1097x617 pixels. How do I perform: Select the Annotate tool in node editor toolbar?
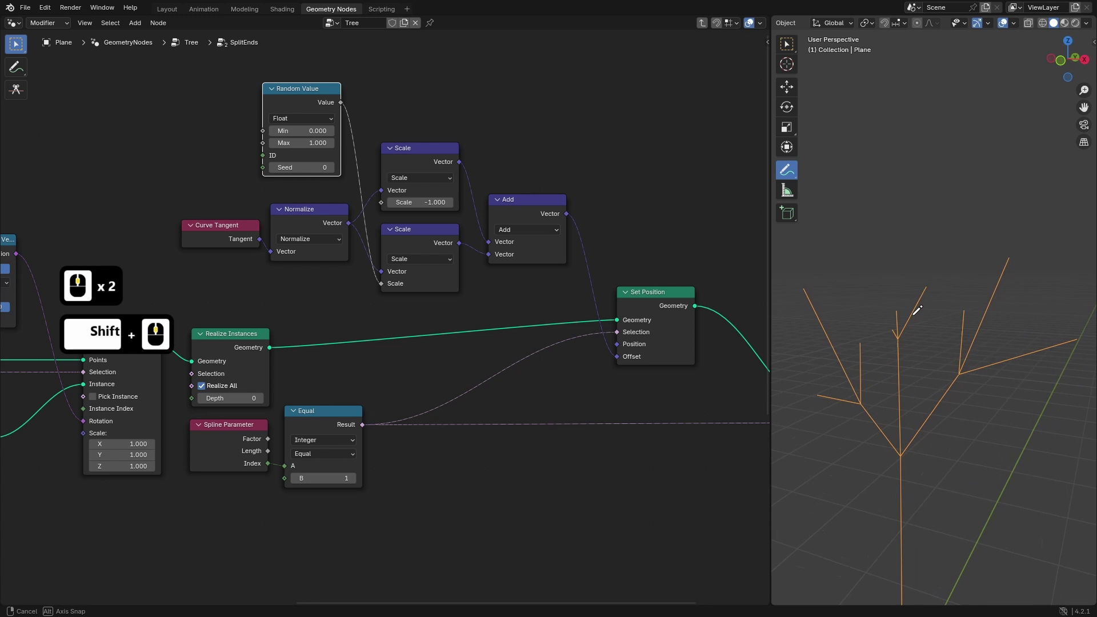pos(16,67)
